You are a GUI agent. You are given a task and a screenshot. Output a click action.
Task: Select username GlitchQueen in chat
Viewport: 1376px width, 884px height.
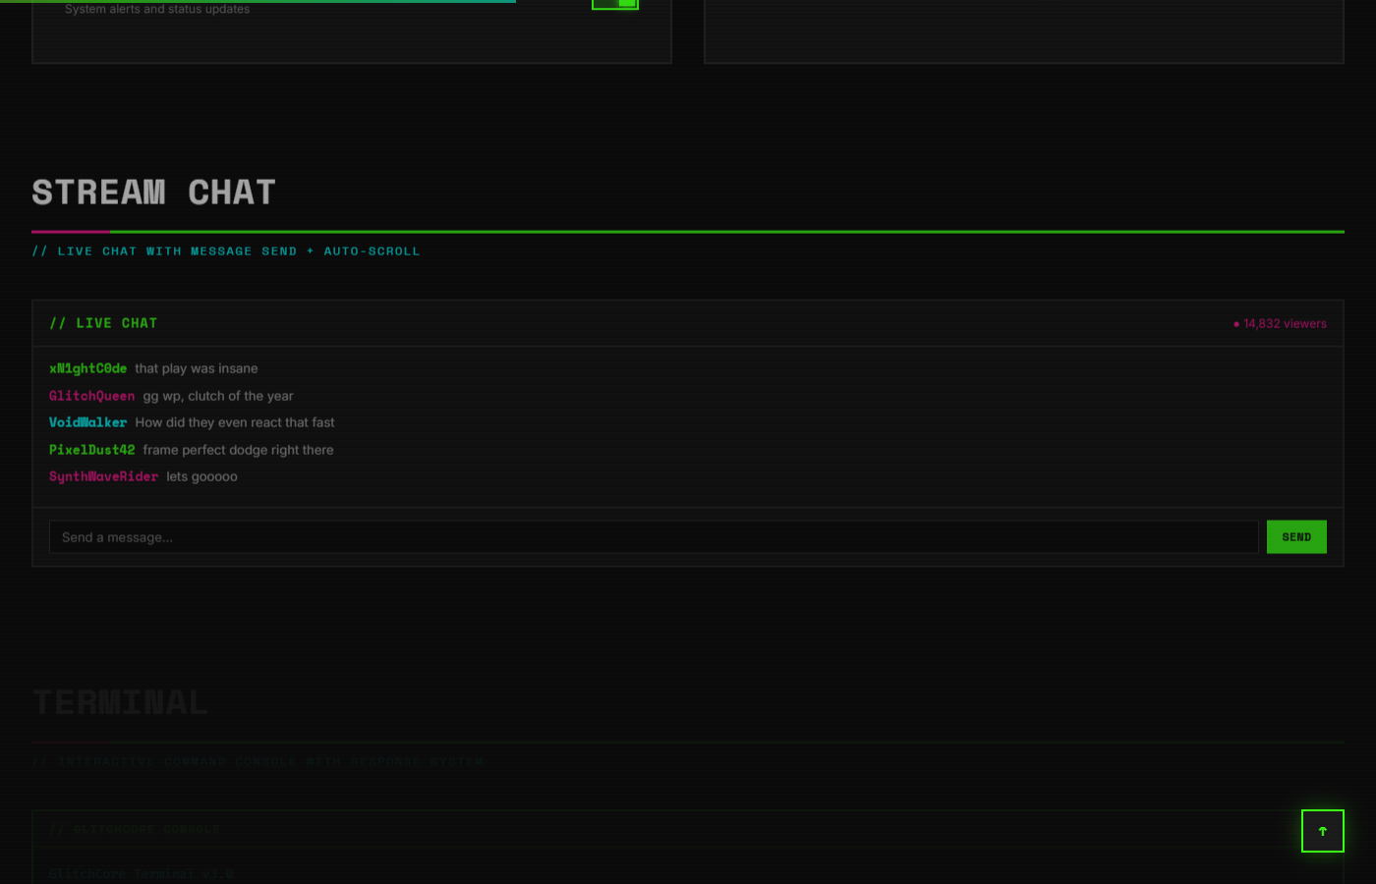[x=91, y=396]
